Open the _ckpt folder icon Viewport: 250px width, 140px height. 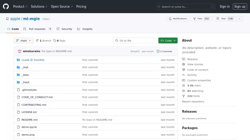coord(18,67)
